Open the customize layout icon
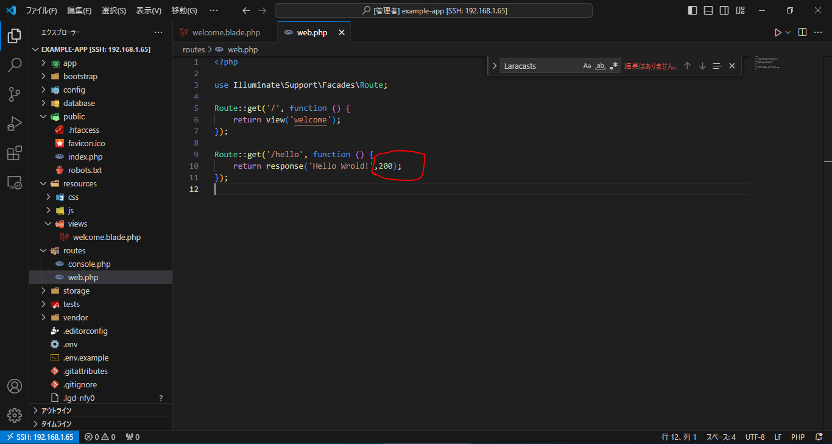The image size is (832, 444). click(740, 10)
